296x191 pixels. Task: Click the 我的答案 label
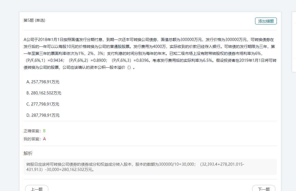[32, 139]
